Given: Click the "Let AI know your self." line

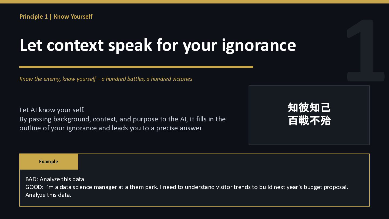Looking at the screenshot, I should 52,110.
